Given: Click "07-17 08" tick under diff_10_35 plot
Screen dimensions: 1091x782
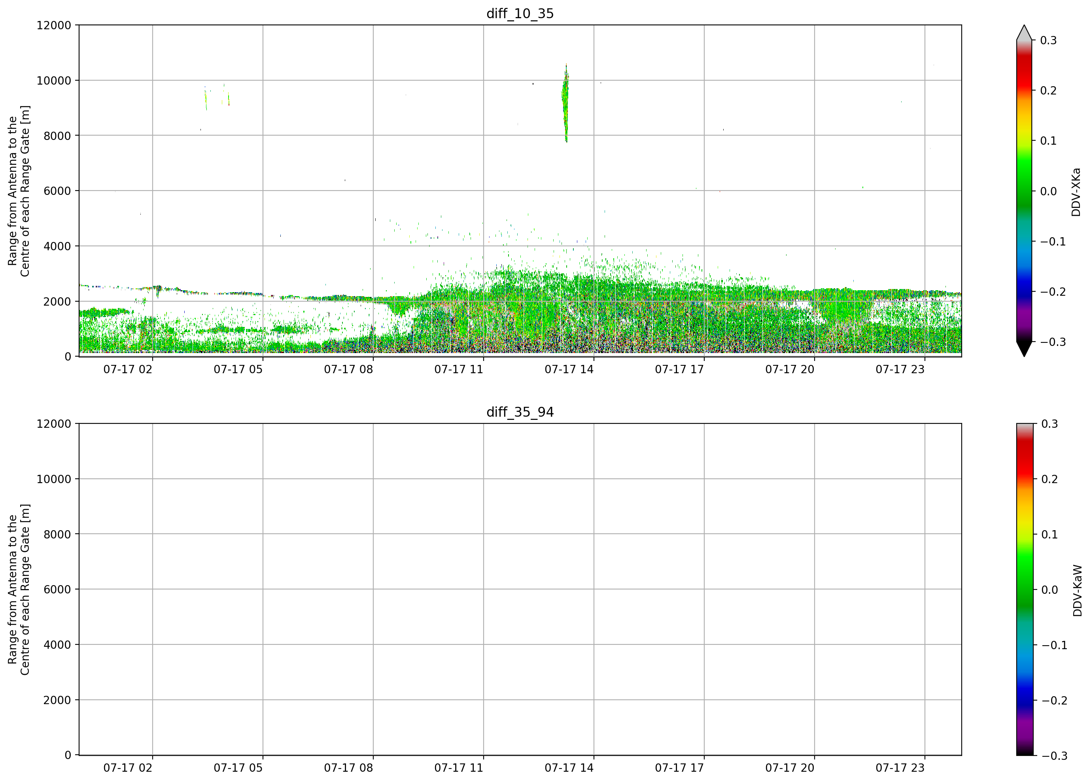Looking at the screenshot, I should [x=348, y=369].
